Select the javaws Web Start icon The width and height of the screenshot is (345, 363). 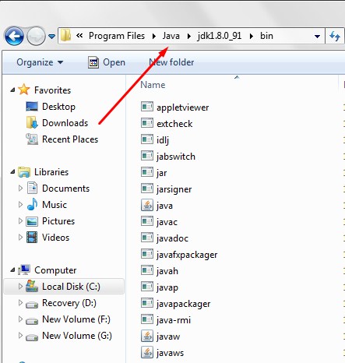tap(147, 352)
